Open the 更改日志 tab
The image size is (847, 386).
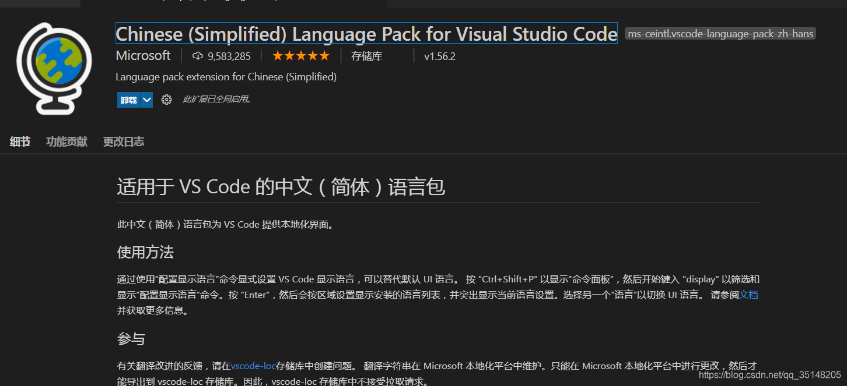coord(124,141)
